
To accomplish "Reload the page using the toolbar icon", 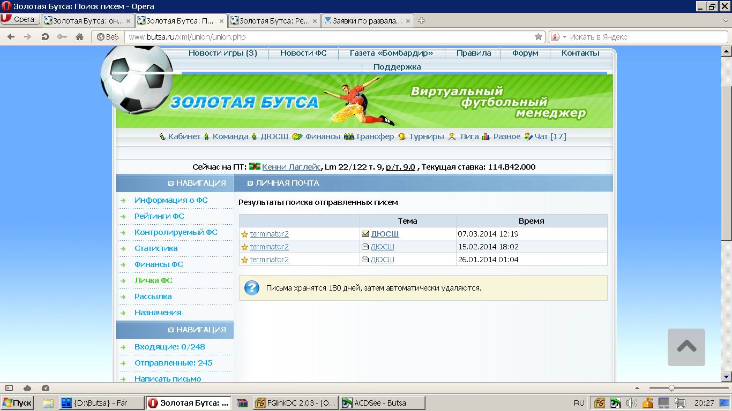I will [45, 37].
